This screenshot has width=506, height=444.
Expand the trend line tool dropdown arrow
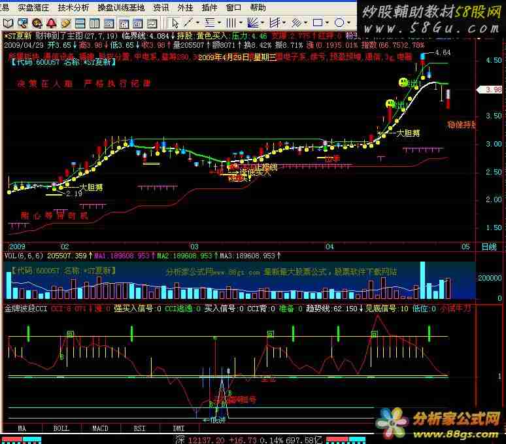coord(198,23)
